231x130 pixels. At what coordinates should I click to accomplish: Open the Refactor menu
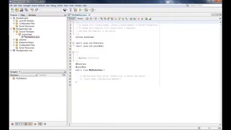tap(42, 5)
